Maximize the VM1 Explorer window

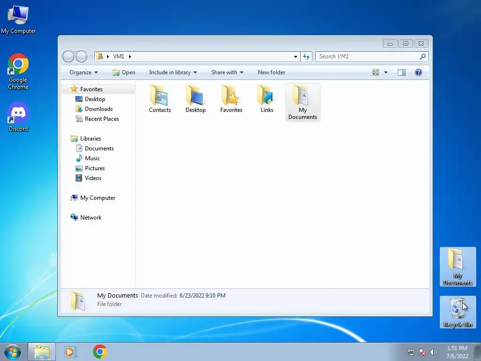click(x=405, y=44)
